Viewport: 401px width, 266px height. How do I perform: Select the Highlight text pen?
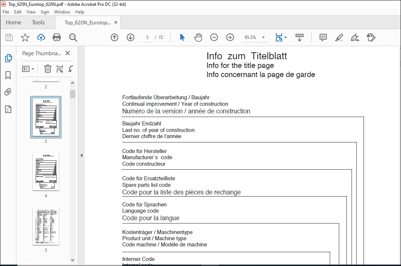pos(339,37)
